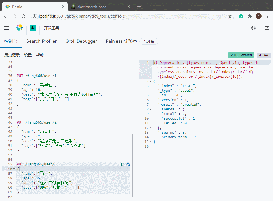Screen dimensions: 273x201
Task: View site information icon in address bar
Action: point(34,16)
